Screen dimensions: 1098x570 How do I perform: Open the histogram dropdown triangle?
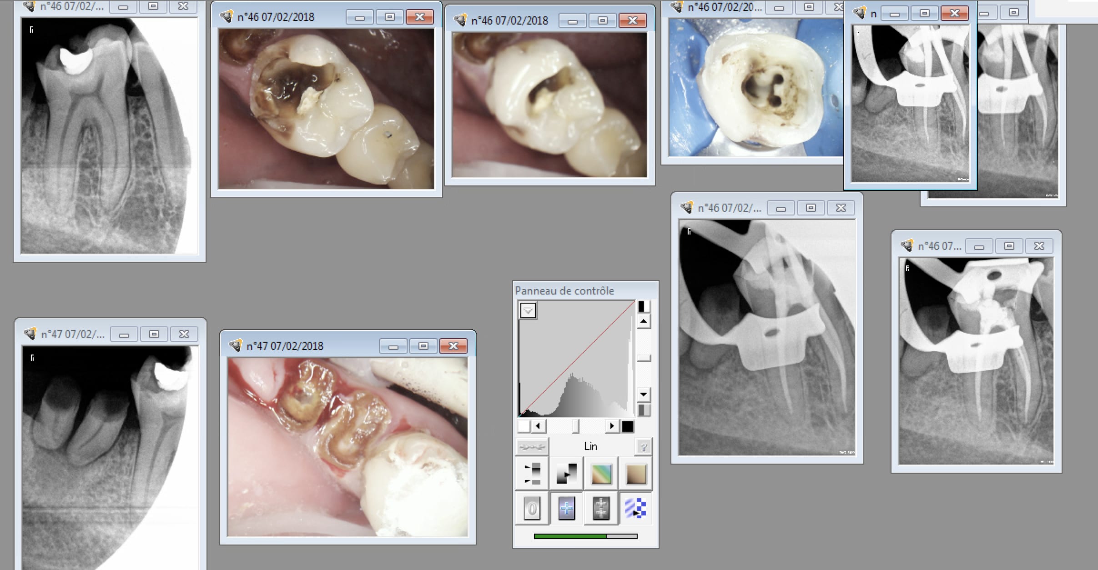528,311
